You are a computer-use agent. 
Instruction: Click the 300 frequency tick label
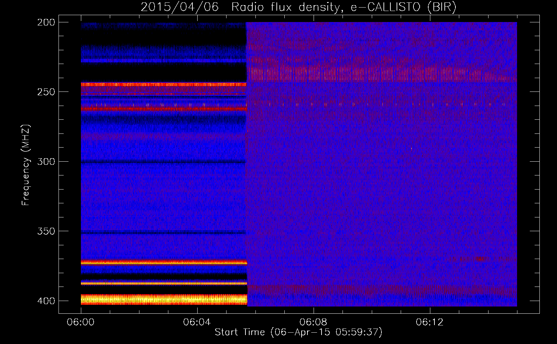point(46,162)
